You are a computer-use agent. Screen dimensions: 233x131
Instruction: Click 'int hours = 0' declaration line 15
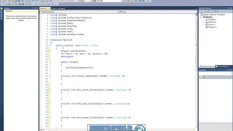69,54
